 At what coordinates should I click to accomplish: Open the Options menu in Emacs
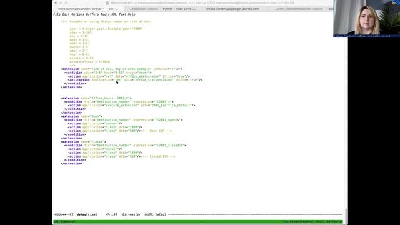pos(77,14)
